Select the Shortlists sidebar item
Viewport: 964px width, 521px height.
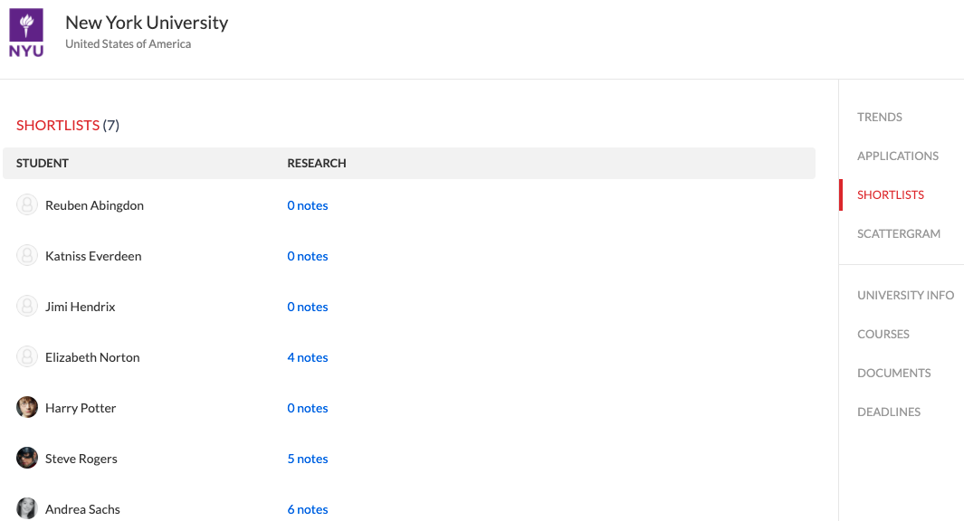pos(890,194)
